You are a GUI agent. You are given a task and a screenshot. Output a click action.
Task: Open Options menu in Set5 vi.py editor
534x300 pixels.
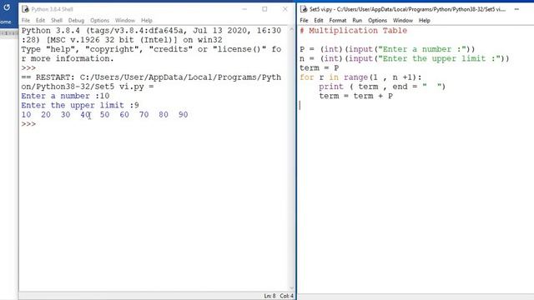(377, 20)
